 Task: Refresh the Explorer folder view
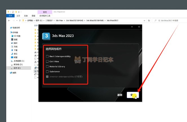pyautogui.click(x=149, y=21)
